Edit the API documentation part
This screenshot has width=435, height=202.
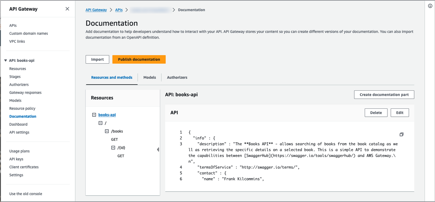tap(400, 113)
